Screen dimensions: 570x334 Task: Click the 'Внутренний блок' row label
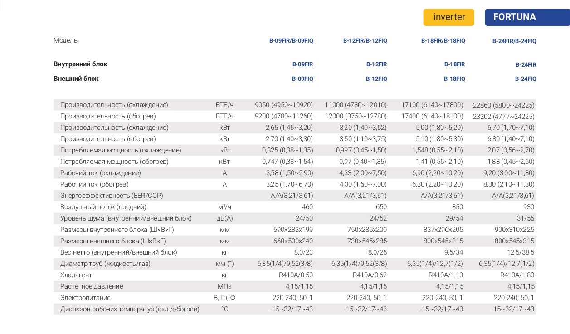[x=80, y=64]
